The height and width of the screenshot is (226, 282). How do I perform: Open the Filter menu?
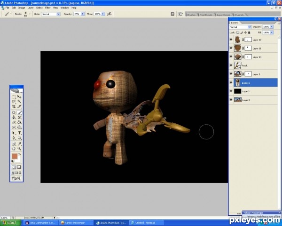pyautogui.click(x=47, y=8)
